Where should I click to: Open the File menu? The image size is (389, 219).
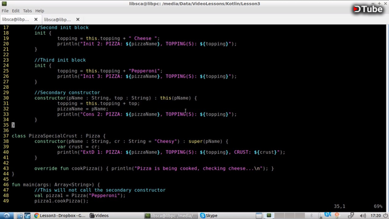[x=5, y=11]
